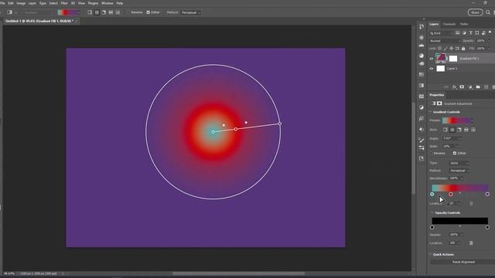Create a new layer icon
Viewport: 495px width, 278px height.
(x=486, y=86)
